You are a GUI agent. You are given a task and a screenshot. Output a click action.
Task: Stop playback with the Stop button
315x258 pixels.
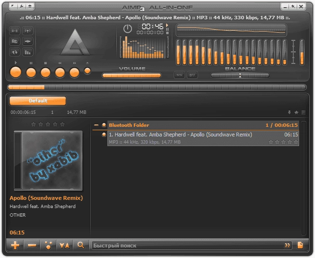(x=45, y=73)
